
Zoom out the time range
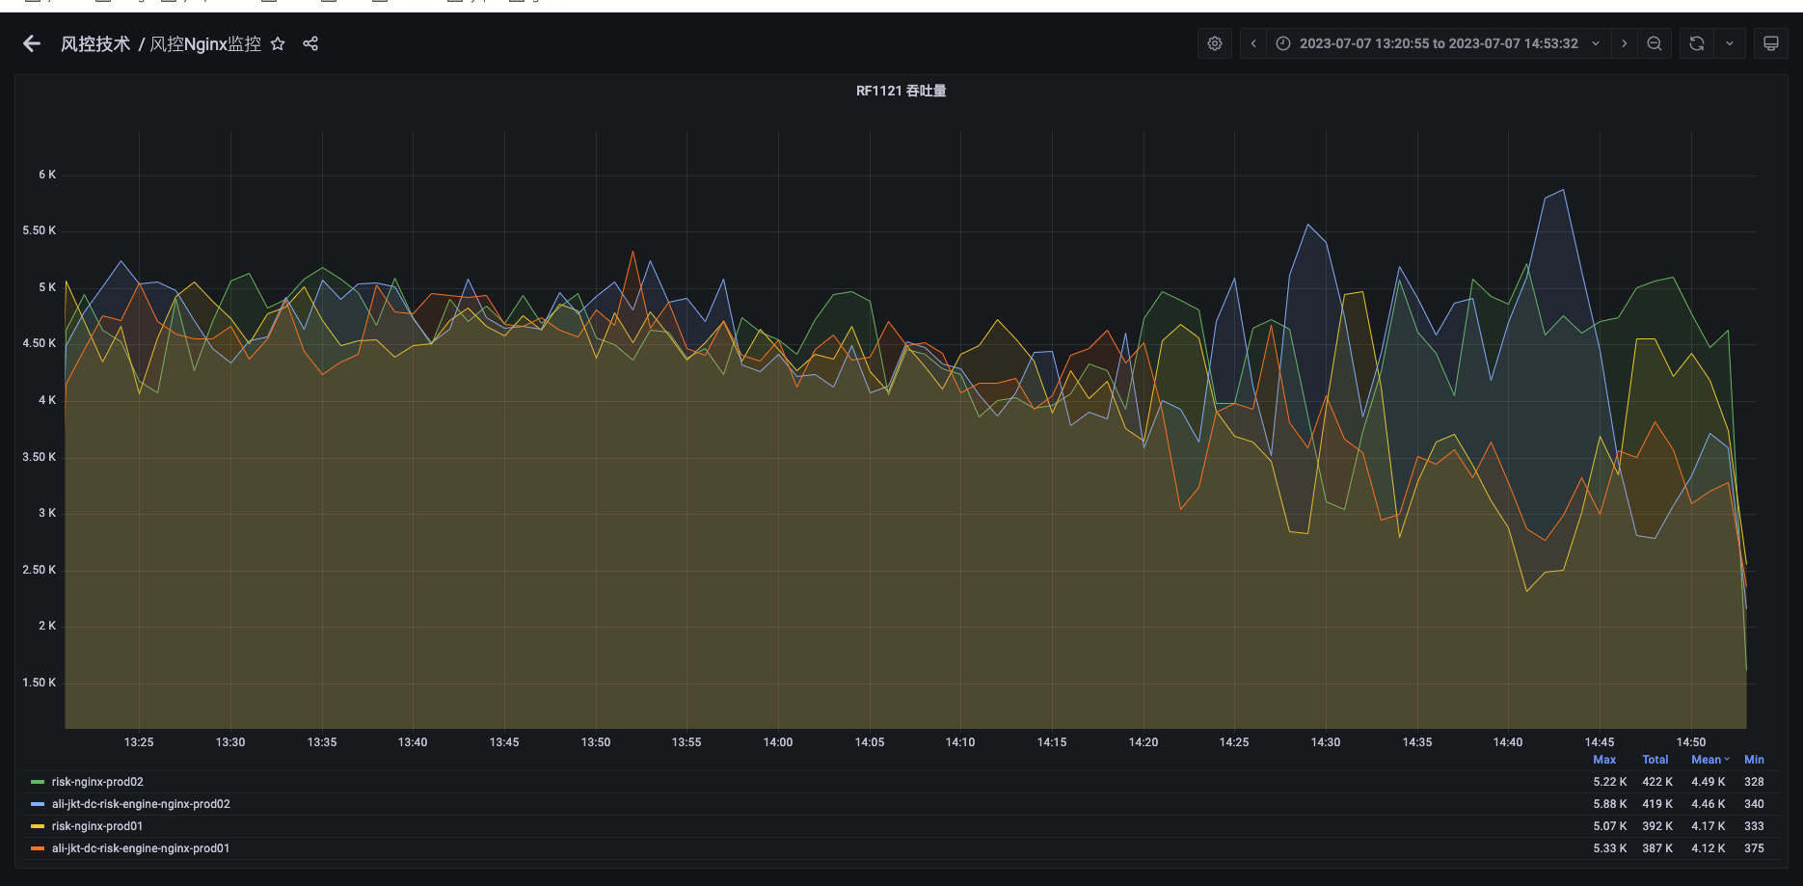coord(1655,43)
